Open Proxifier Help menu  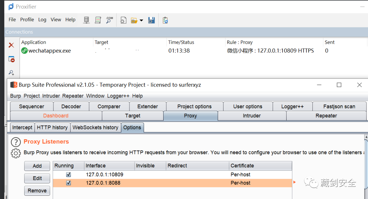click(71, 20)
